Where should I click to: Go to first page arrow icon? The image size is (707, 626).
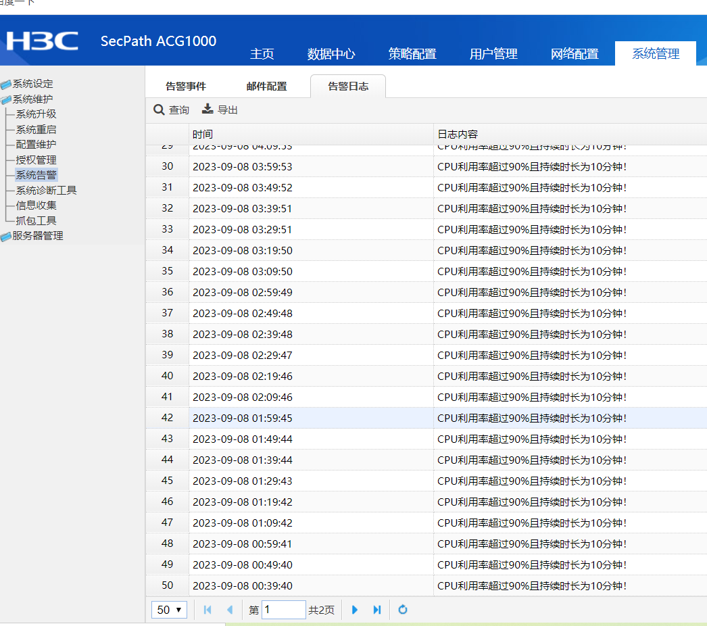208,610
